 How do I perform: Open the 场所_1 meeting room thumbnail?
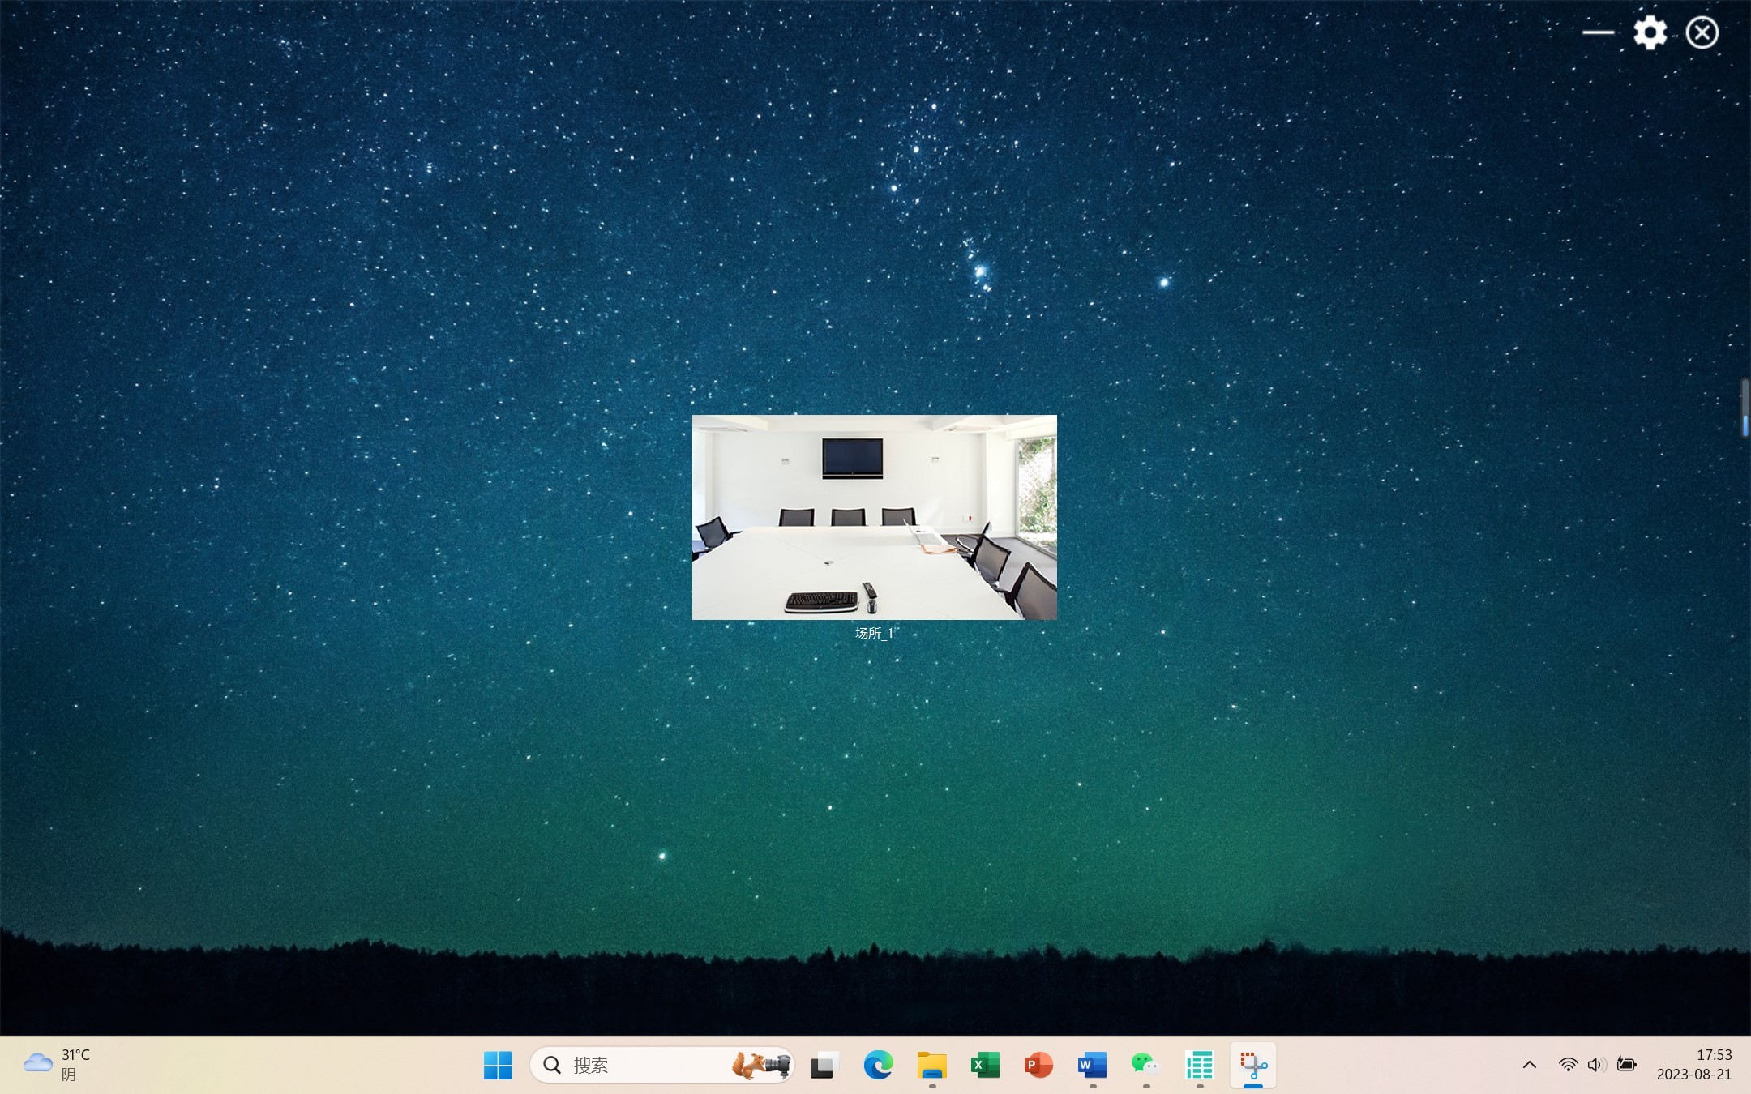pyautogui.click(x=874, y=517)
